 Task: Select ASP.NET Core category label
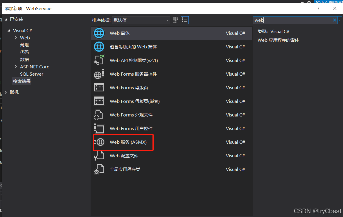tap(35, 67)
